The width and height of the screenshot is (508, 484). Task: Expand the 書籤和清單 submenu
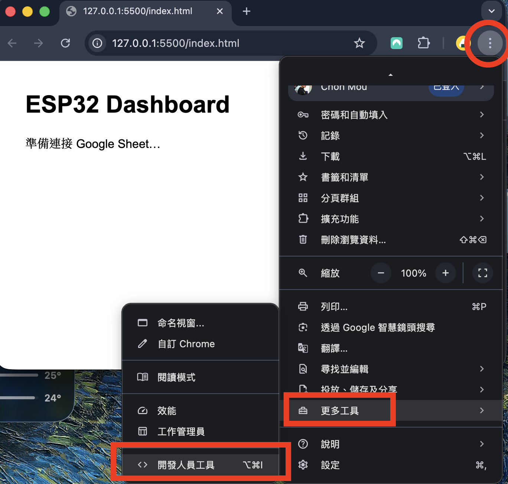[x=391, y=177]
